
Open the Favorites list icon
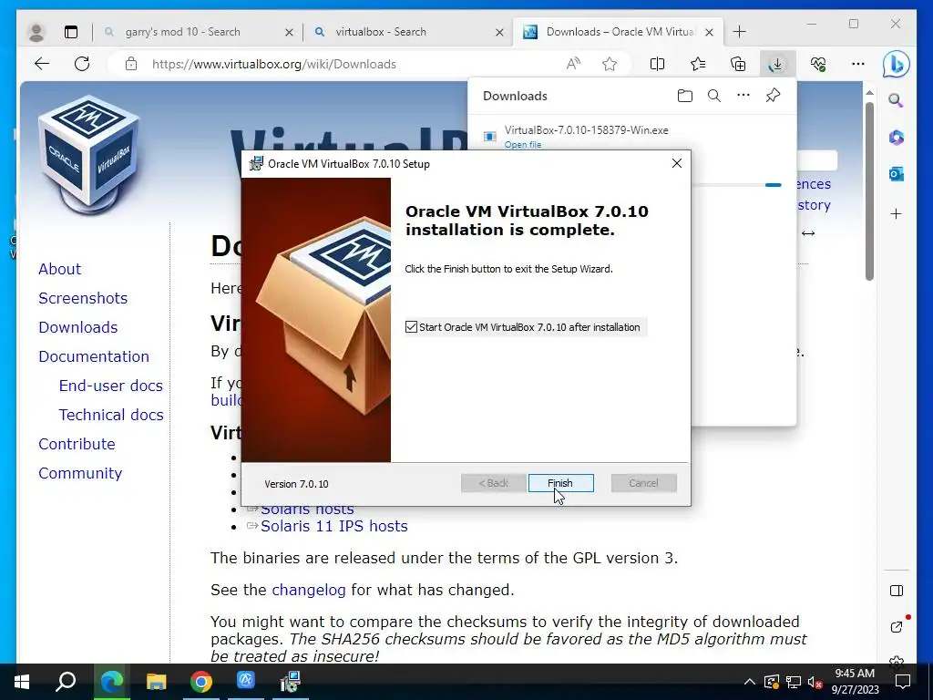(x=697, y=64)
